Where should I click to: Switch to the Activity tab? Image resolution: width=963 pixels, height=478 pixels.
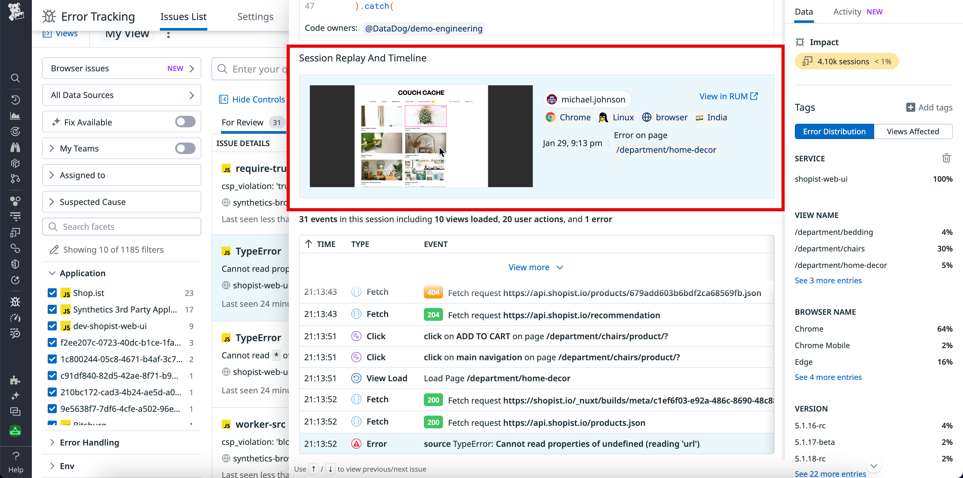coord(847,11)
